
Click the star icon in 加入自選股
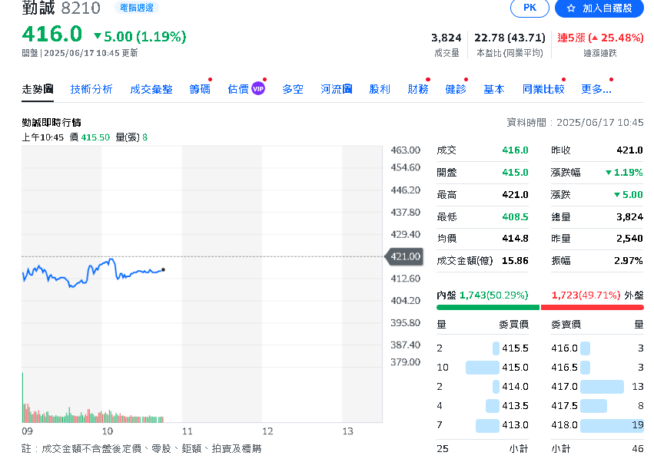point(571,8)
